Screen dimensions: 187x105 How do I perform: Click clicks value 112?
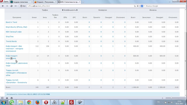(x=37, y=46)
